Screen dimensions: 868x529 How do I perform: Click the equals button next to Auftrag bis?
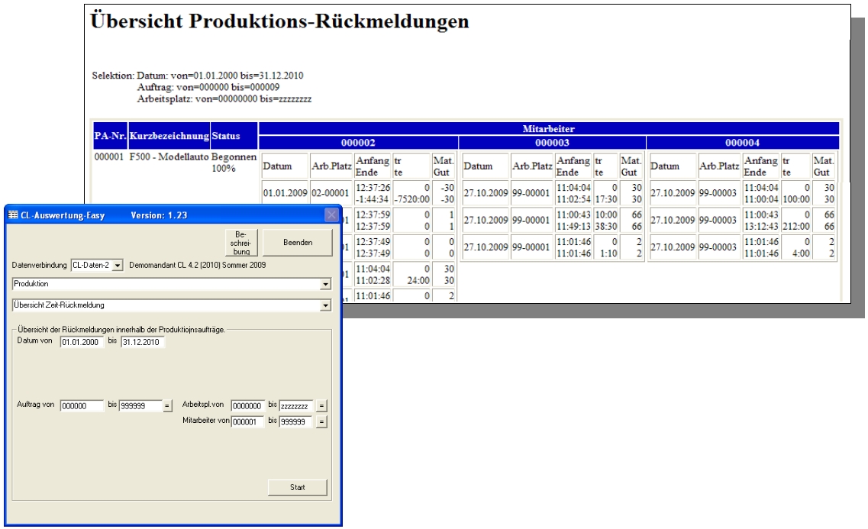[x=167, y=405]
